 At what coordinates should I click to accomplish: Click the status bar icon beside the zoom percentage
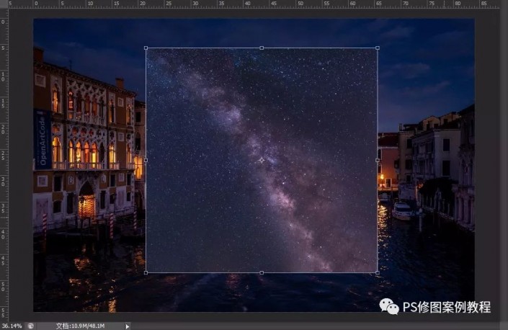[31, 326]
